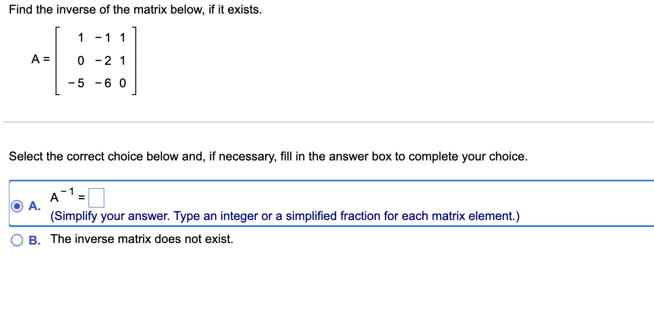Choose option B, inverse does not exist
Viewport: 654px width, 323px height.
[x=16, y=239]
